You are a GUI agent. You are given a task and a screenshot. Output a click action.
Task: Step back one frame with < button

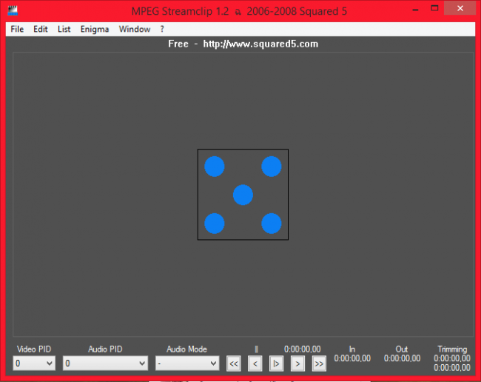coord(255,363)
